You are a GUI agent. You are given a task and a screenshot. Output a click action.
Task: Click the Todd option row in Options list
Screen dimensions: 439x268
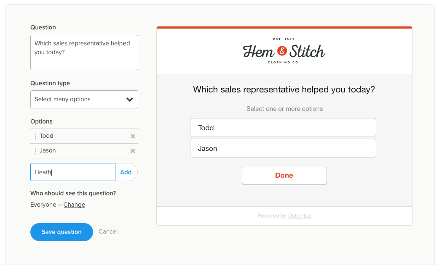point(80,136)
